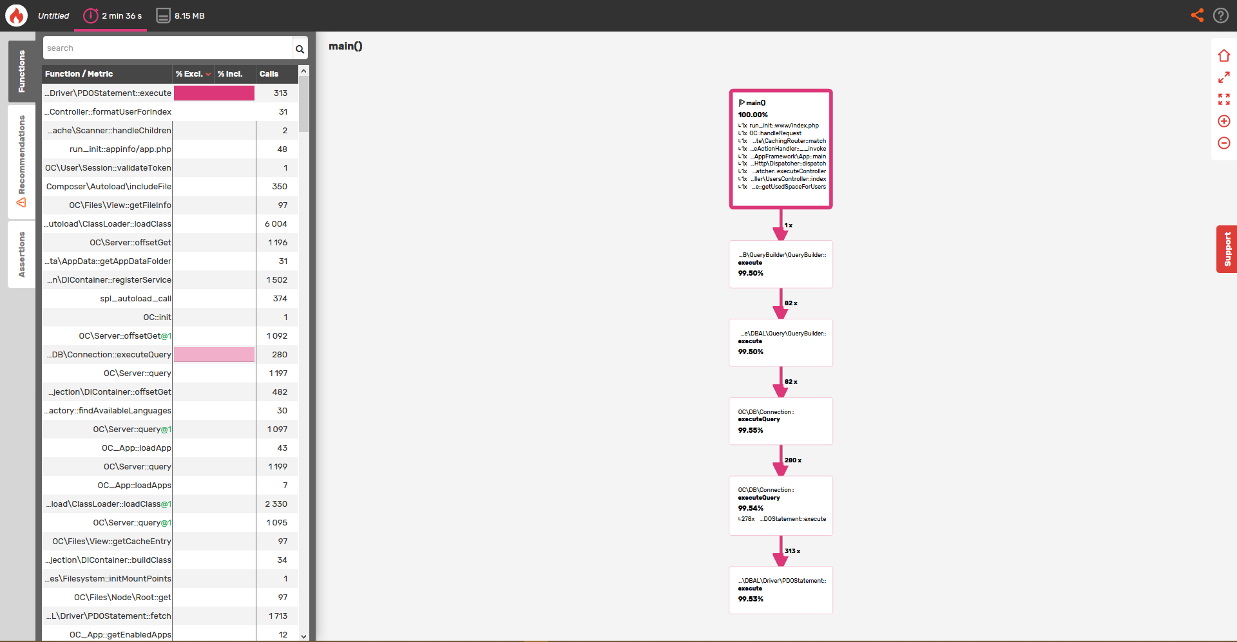
Task: Click the share icon in top bar
Action: (x=1197, y=15)
